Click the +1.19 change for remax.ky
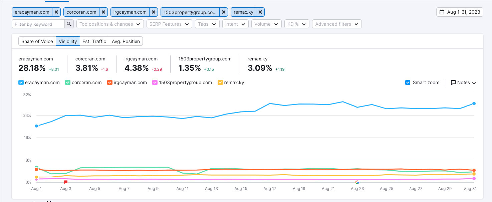Screen dimensions: 492x202 click(x=279, y=69)
